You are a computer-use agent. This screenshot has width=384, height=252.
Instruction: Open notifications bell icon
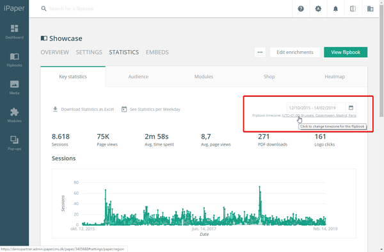coord(335,9)
